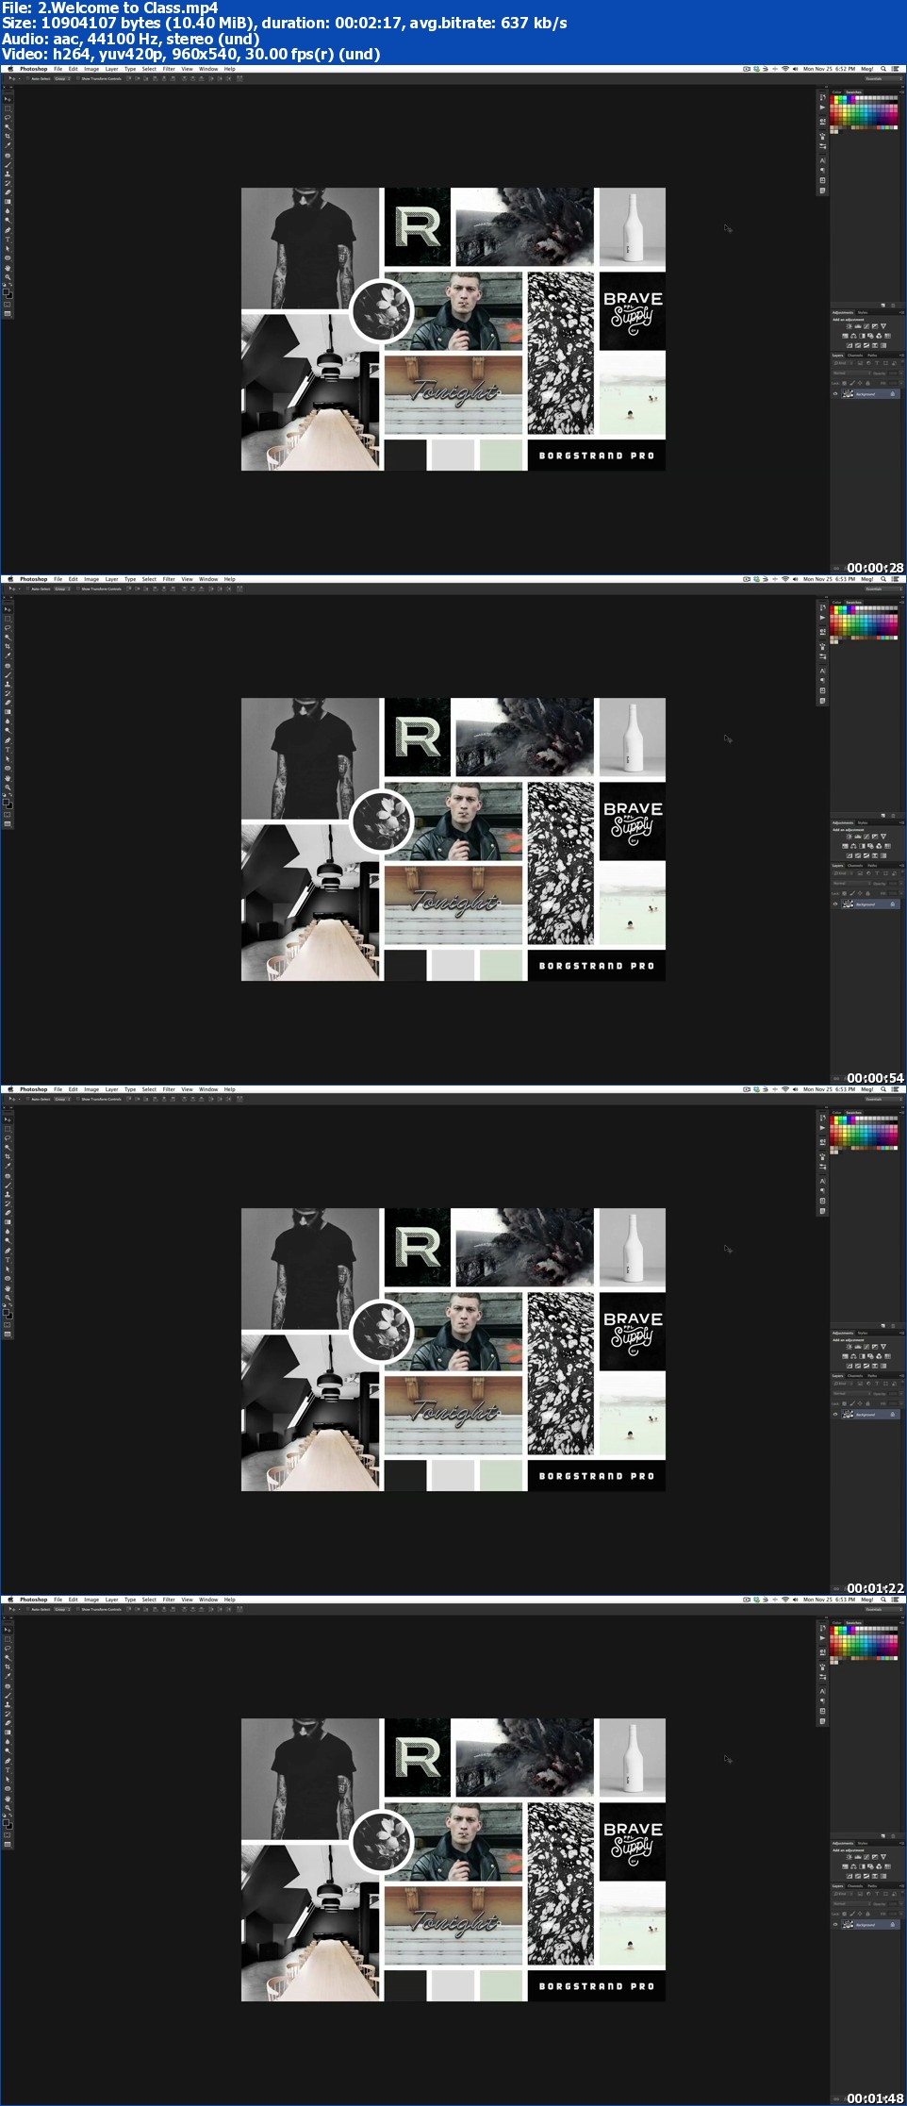This screenshot has height=2106, width=907.
Task: Select the Pen tool in the 00:01:22 frame
Action: coord(8,1251)
